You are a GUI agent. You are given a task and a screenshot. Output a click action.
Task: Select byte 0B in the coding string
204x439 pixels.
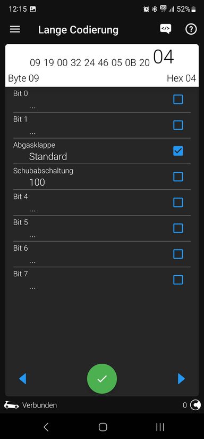[131, 63]
